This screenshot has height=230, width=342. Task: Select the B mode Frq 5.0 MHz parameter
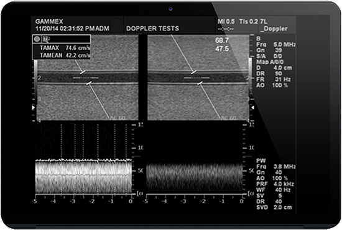[x=276, y=45]
